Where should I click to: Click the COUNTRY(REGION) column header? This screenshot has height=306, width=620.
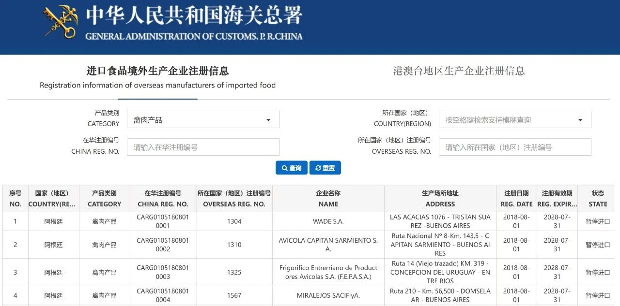click(x=53, y=199)
